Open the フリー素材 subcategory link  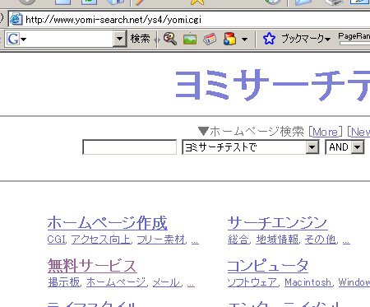(x=161, y=240)
